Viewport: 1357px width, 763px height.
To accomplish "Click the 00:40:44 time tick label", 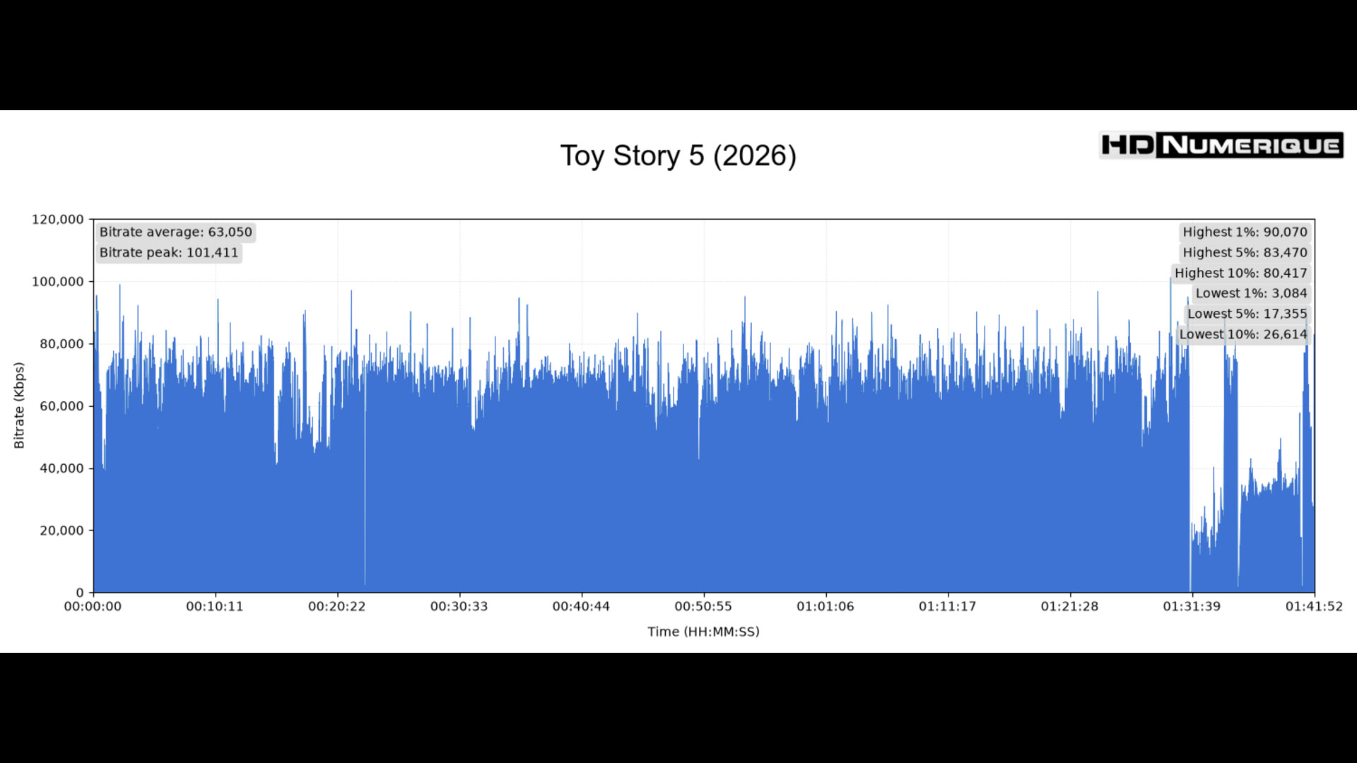I will [581, 606].
